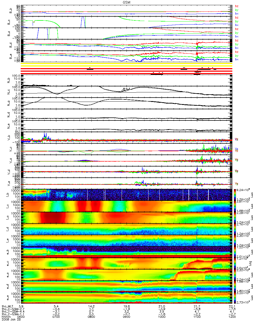Click the N_e density axis label
Image resolution: width=253 pixels, height=327 pixels.
(x=9, y=126)
